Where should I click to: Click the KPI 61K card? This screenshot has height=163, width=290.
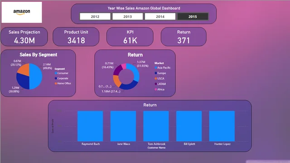pyautogui.click(x=130, y=37)
